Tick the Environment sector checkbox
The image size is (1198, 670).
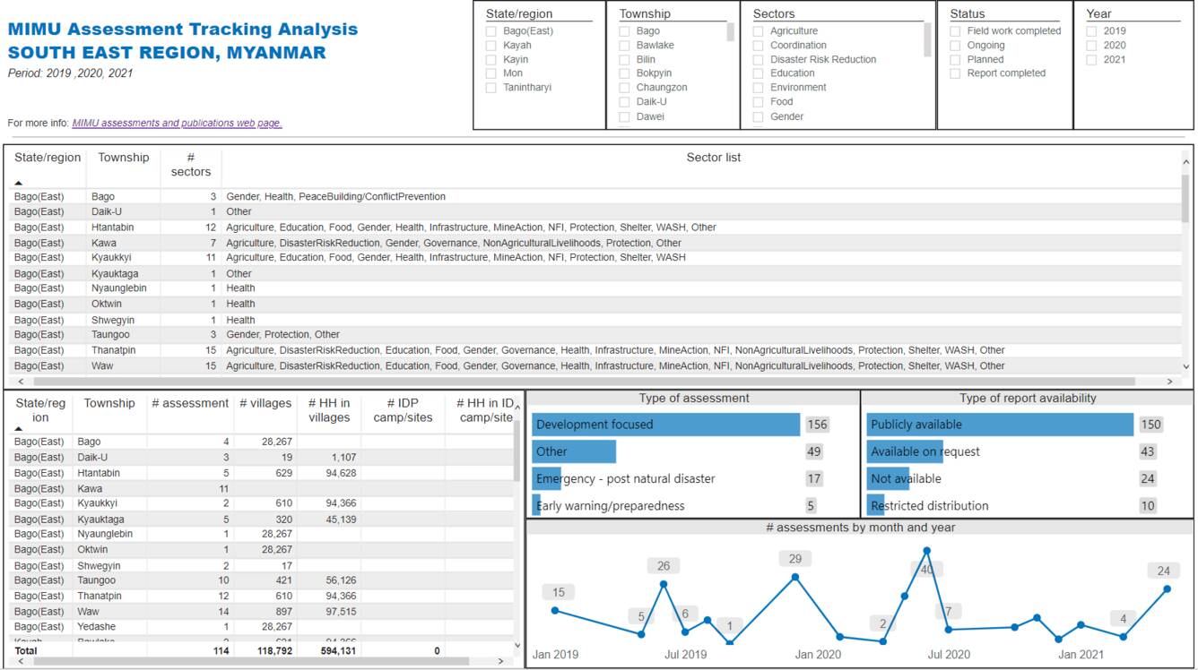coord(758,88)
